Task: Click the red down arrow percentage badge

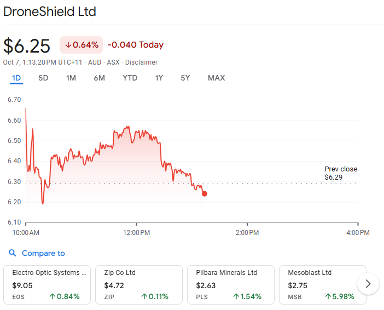Action: [x=81, y=45]
